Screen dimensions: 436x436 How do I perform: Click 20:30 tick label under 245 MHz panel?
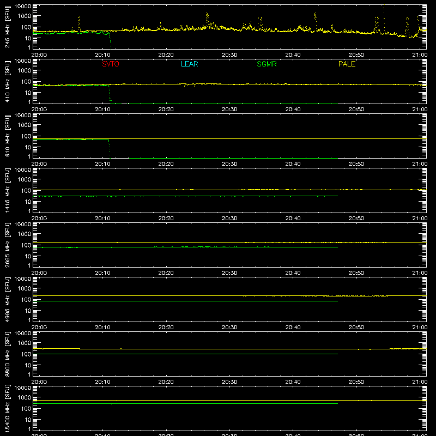[x=229, y=55]
